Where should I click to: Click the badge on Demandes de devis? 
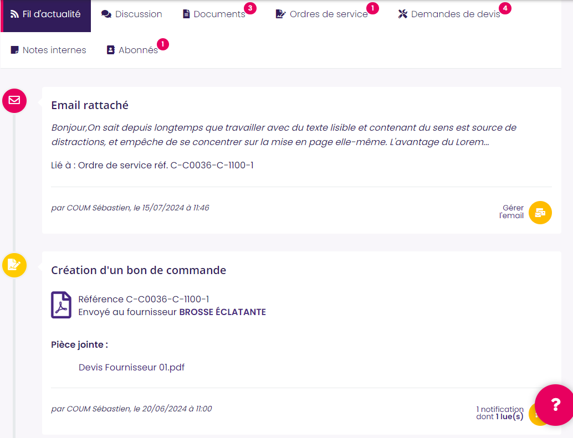[x=505, y=8]
